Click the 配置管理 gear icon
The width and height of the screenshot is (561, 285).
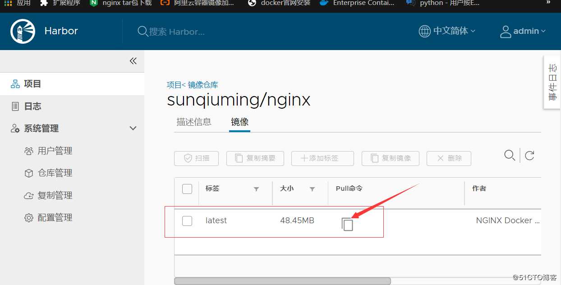pos(29,218)
